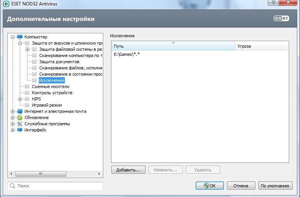Click the Поиск search field
300x197 pixels.
(55, 186)
